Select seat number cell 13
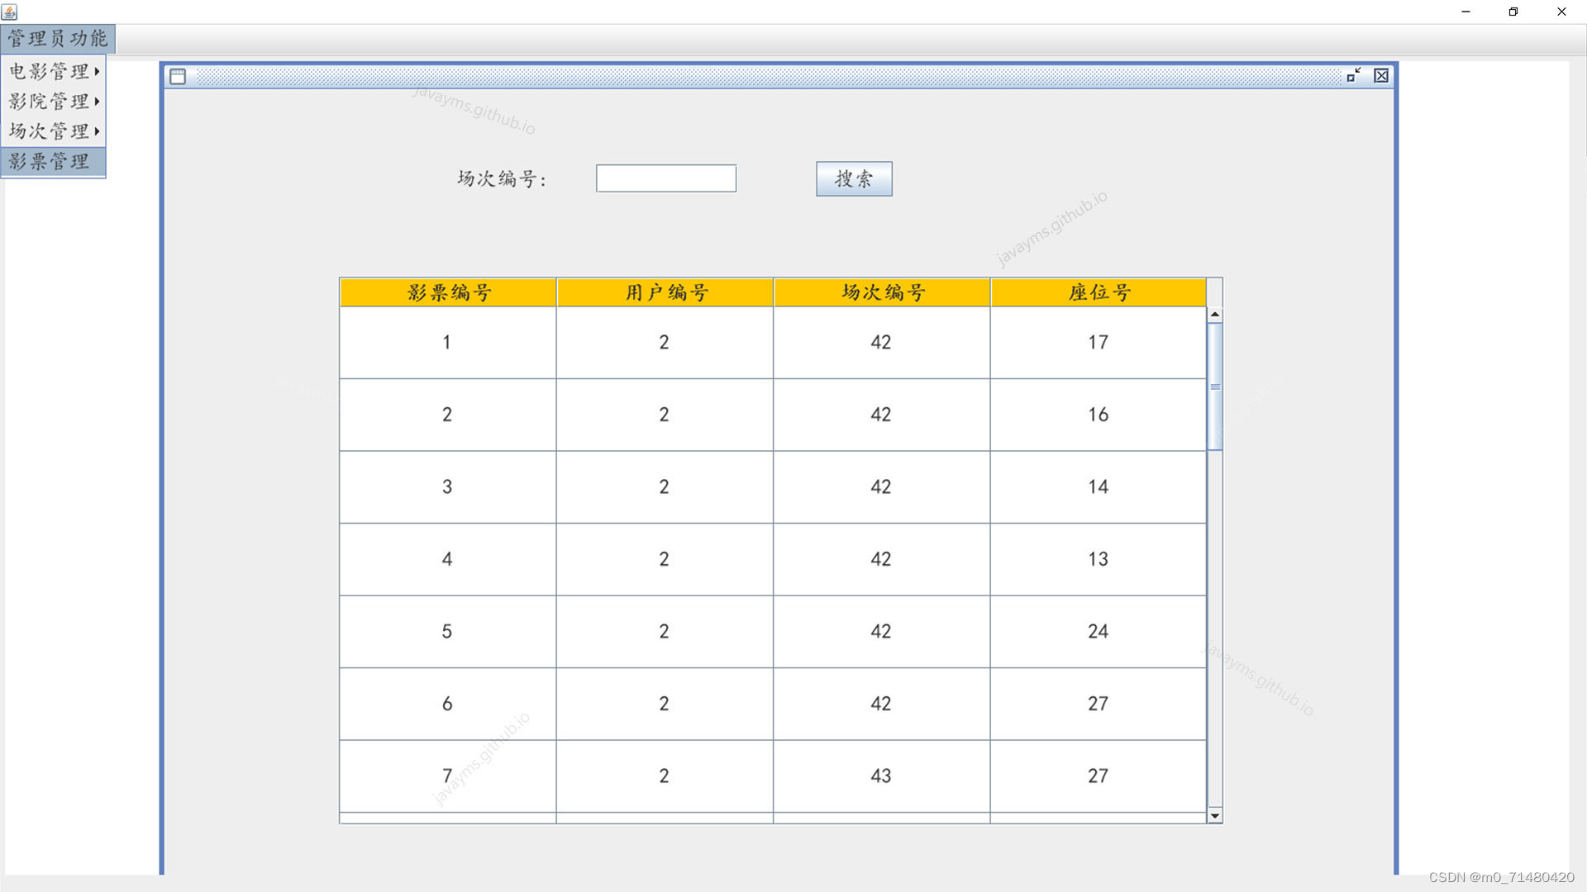The width and height of the screenshot is (1587, 892). (1099, 559)
